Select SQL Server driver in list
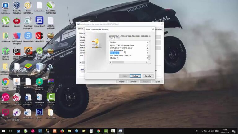The height and width of the screenshot is (134, 238). pos(114,53)
